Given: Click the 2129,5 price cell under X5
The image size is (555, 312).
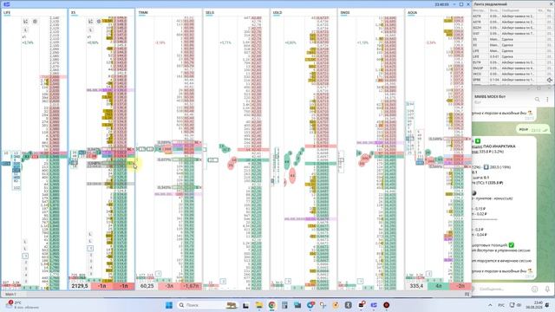Looking at the screenshot, I should tap(80, 286).
